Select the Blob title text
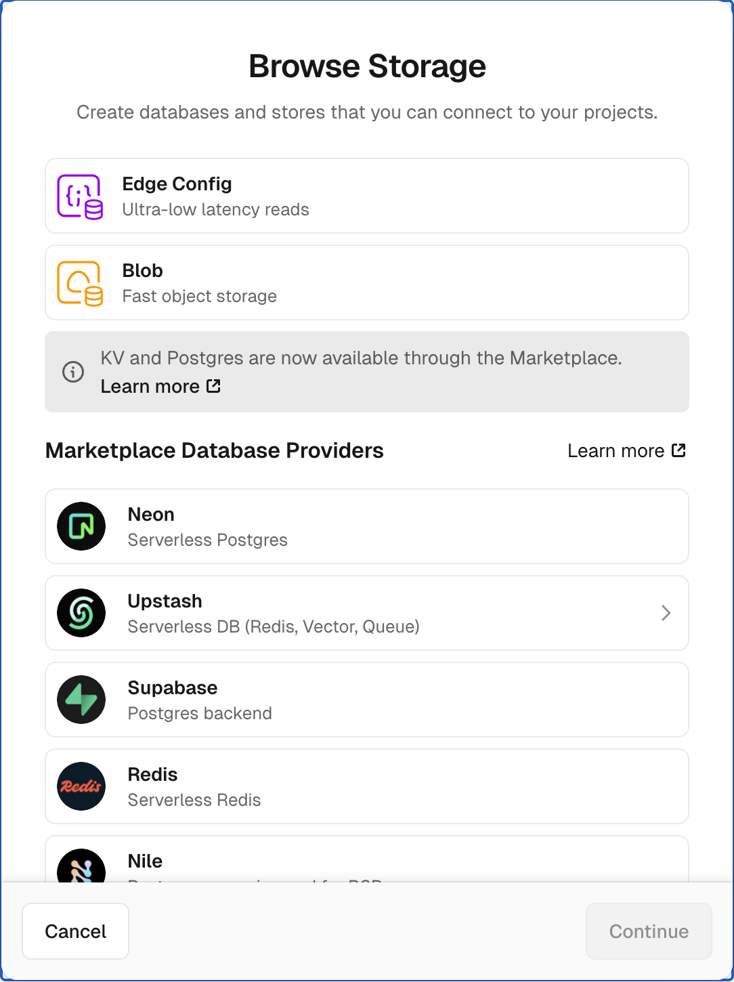The width and height of the screenshot is (734, 982). (x=142, y=271)
